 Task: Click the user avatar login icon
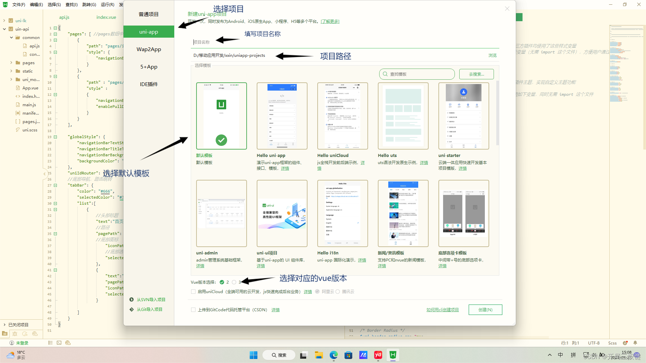point(12,343)
